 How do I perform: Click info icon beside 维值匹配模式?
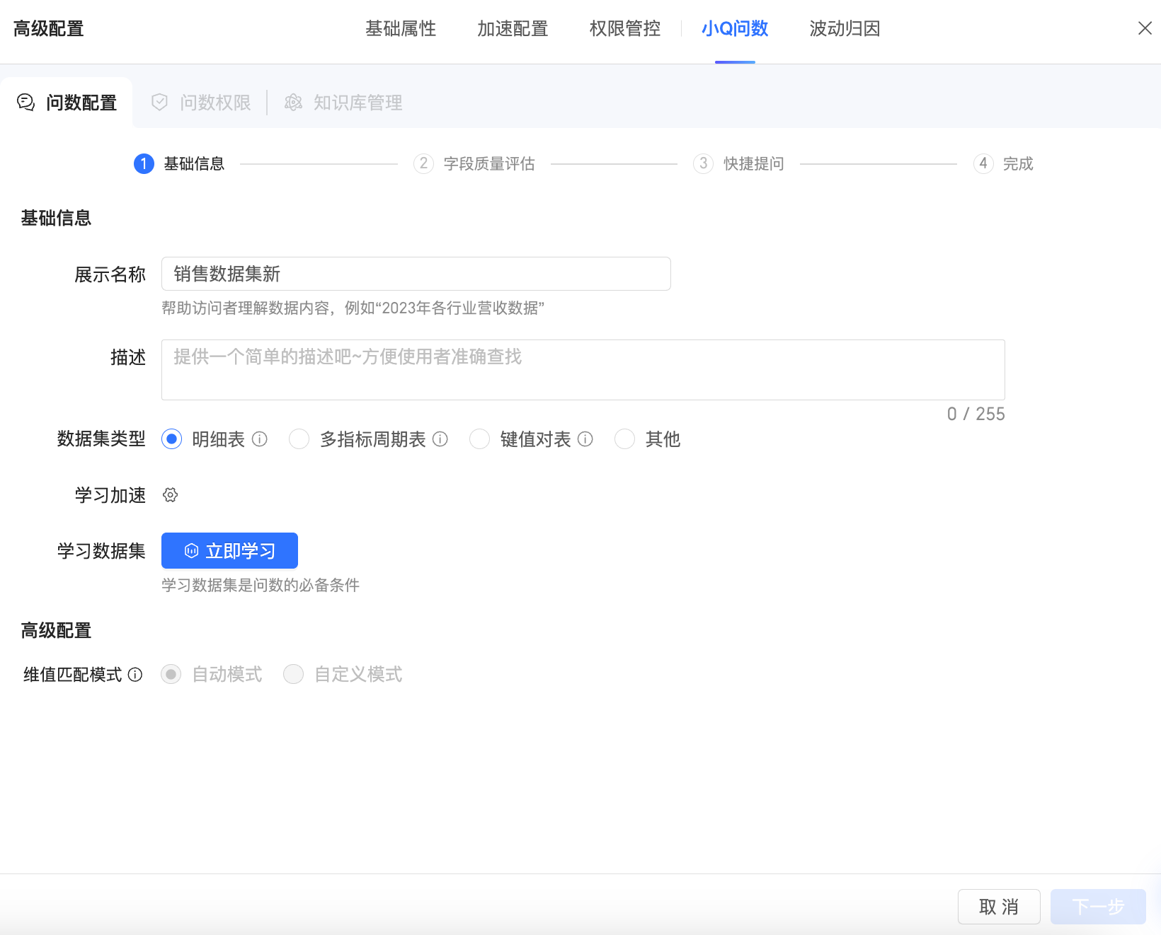coord(135,675)
